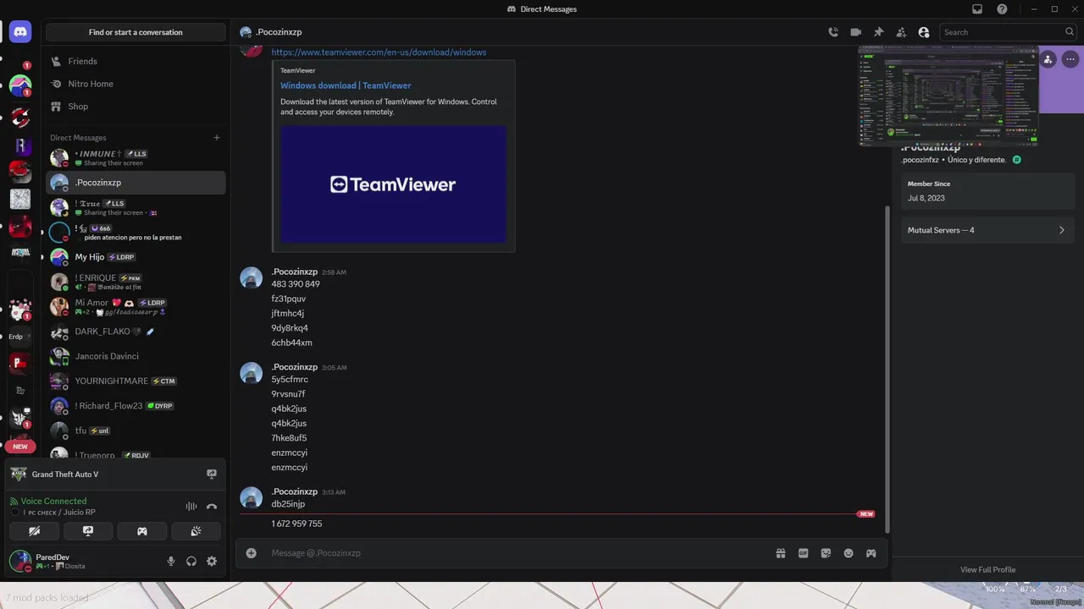This screenshot has width=1084, height=609.
Task: Open User Settings gear icon
Action: pyautogui.click(x=212, y=561)
